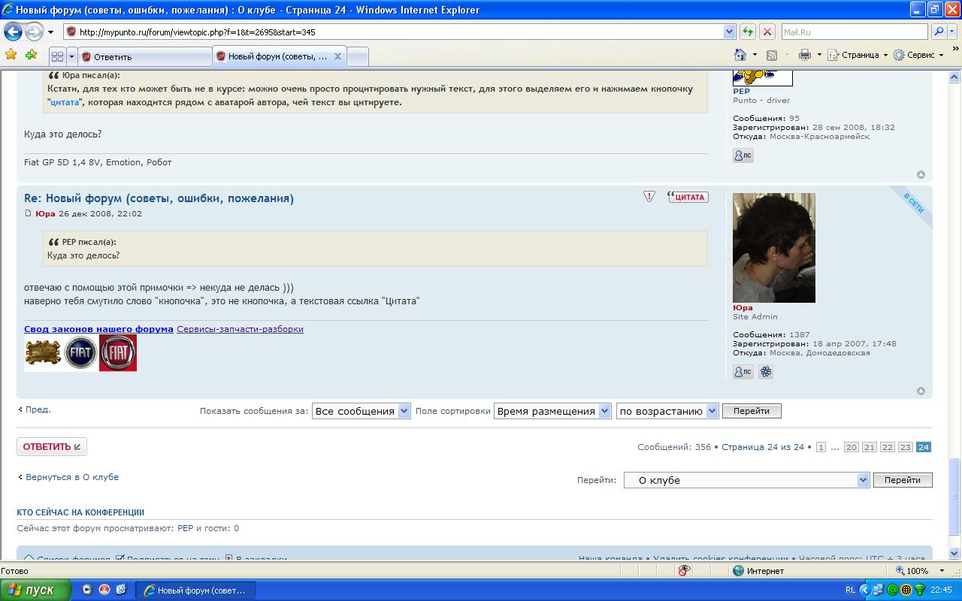Open the Сервис menu in the toolbar

pos(918,55)
